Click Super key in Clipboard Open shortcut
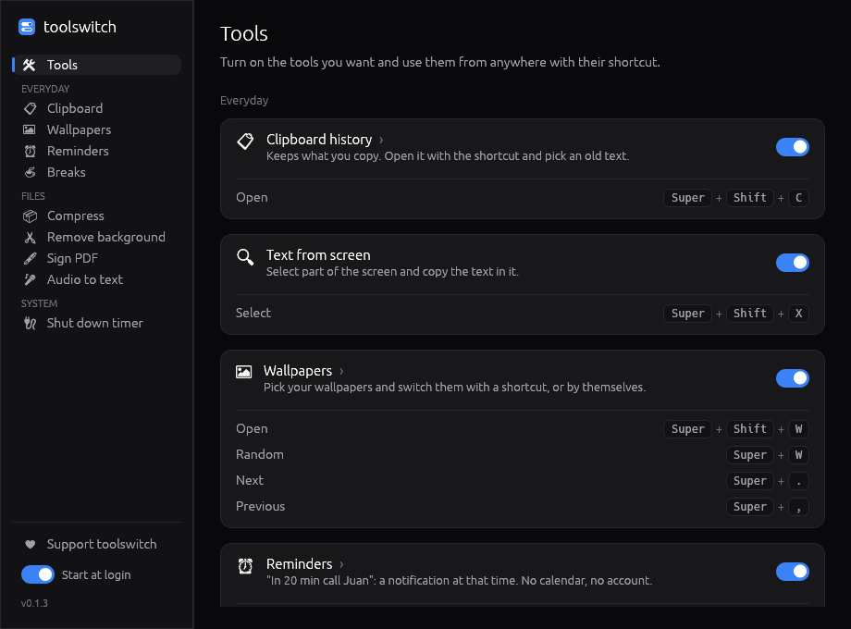Screen dimensions: 851x629 (687, 198)
